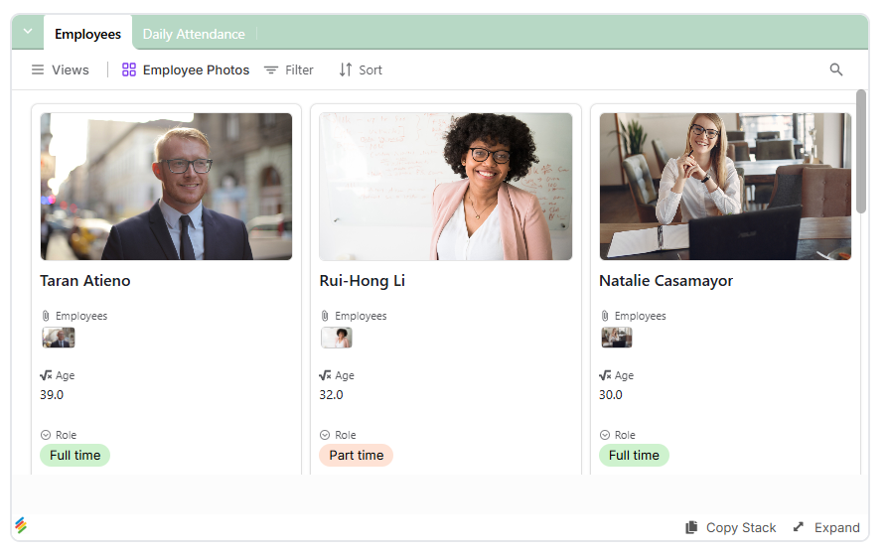Click the age value 39.0
Viewport: 889px width, 554px height.
pyautogui.click(x=52, y=395)
